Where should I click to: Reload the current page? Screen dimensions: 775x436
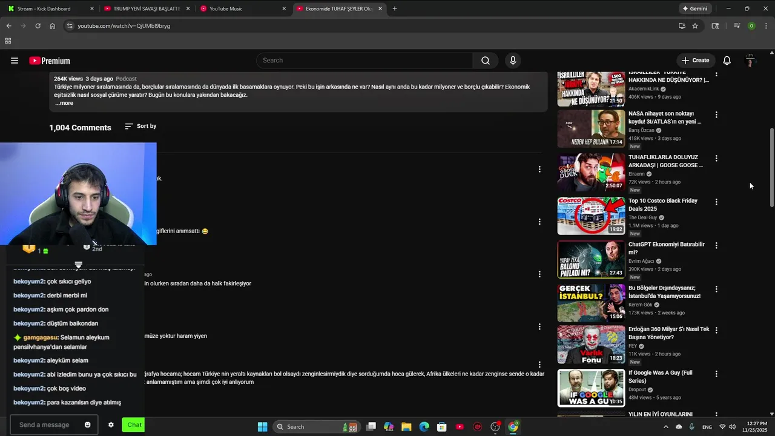point(38,26)
